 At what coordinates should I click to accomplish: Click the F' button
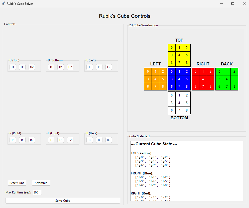point(61,140)
